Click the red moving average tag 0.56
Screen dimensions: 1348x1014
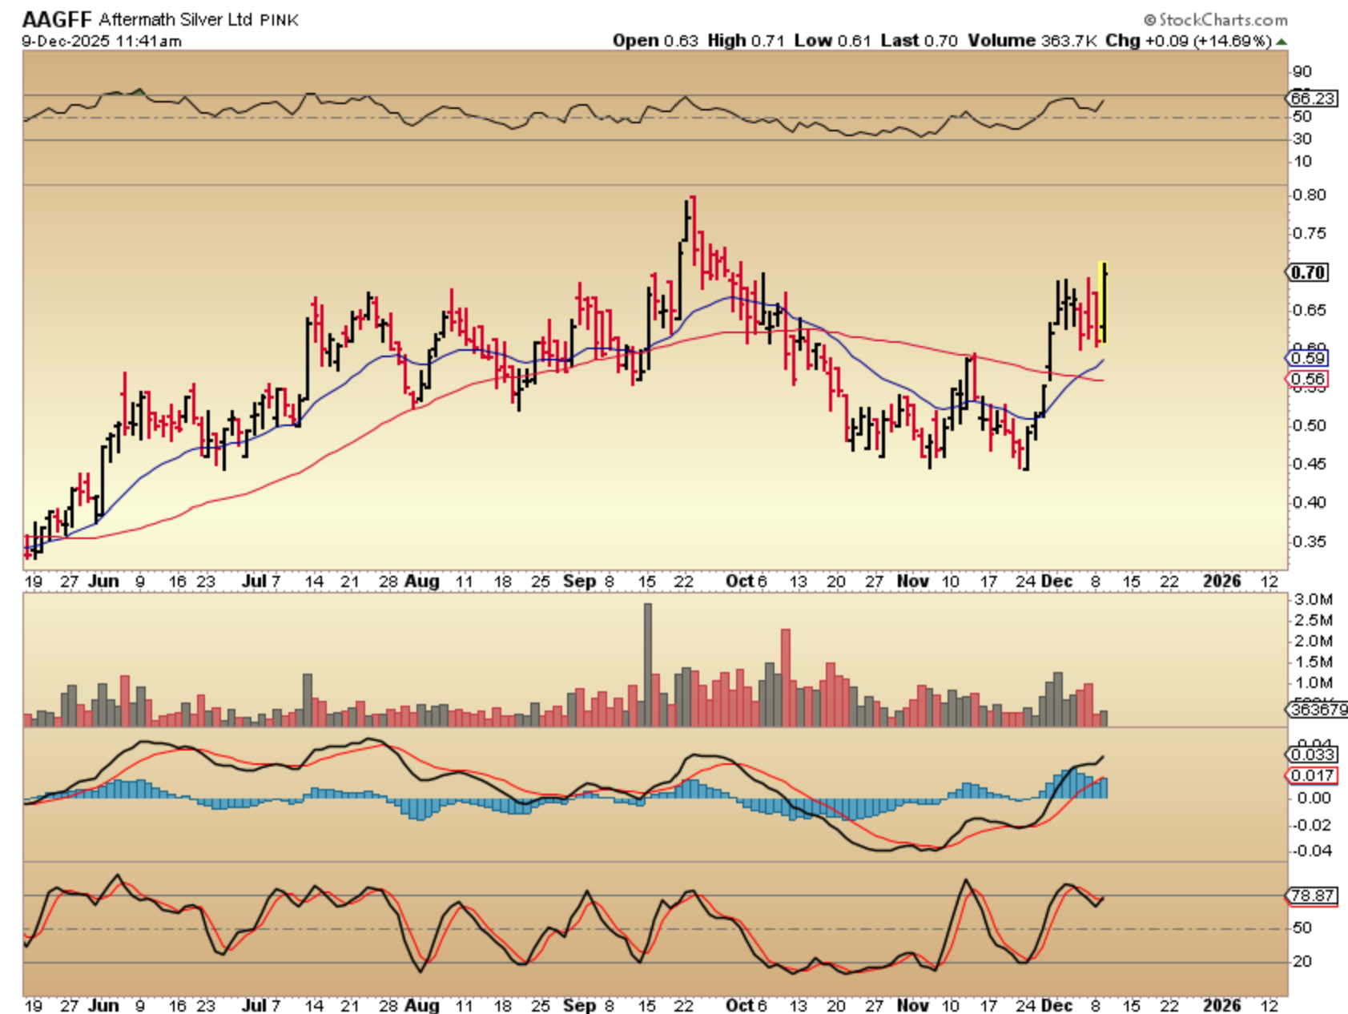[x=1308, y=379]
